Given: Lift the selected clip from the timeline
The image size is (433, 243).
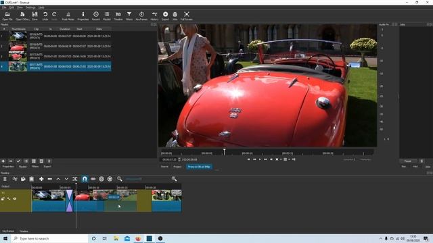Looking at the screenshot, I should 58,179.
